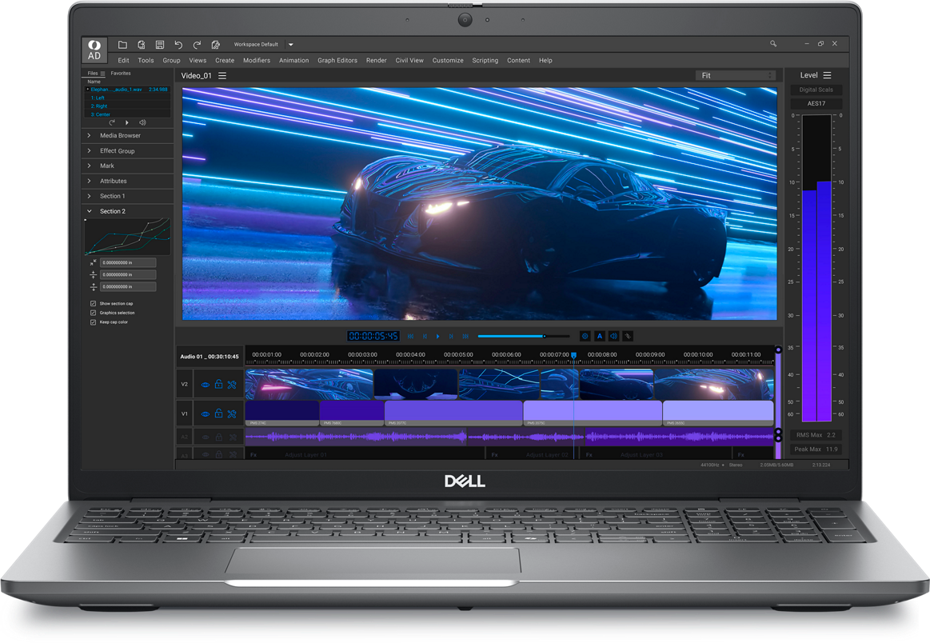Select the Save icon in the top toolbar

(160, 44)
